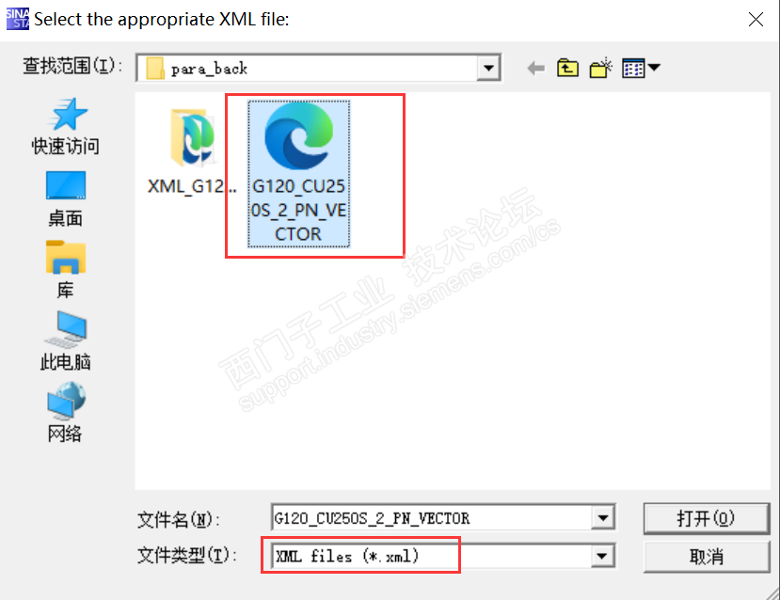Select 此电脑 this PC location
The width and height of the screenshot is (780, 600).
click(66, 341)
